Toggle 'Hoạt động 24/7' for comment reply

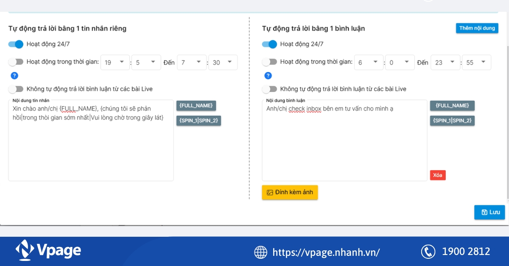coord(269,44)
